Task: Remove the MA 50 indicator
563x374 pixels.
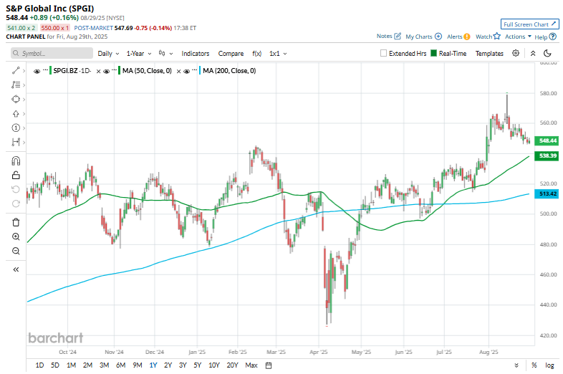Action: click(178, 71)
